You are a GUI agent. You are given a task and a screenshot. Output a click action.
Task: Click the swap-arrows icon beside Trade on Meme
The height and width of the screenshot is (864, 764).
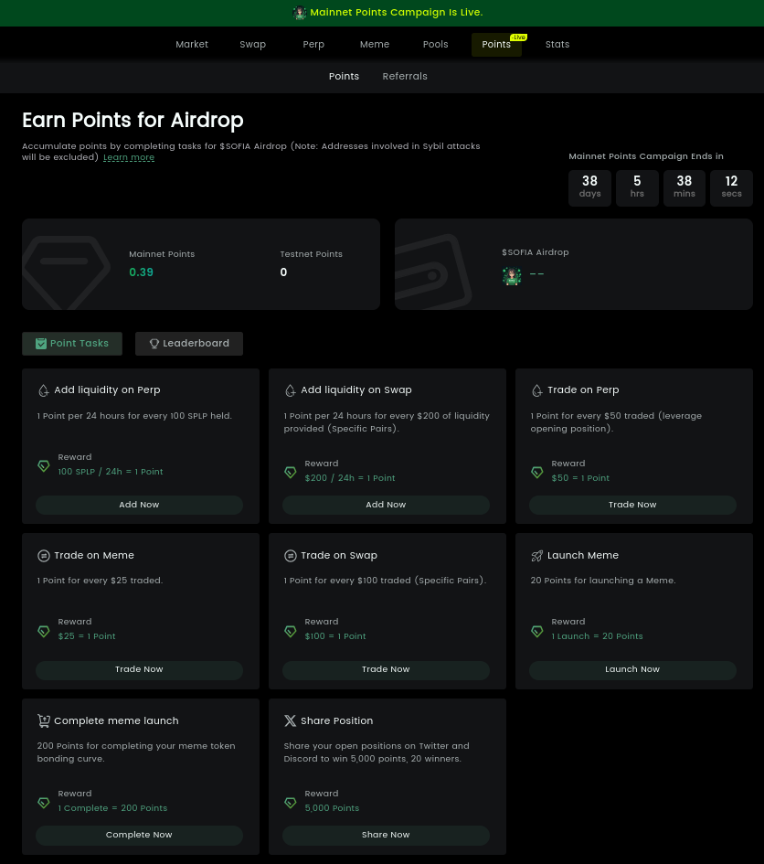click(x=44, y=556)
